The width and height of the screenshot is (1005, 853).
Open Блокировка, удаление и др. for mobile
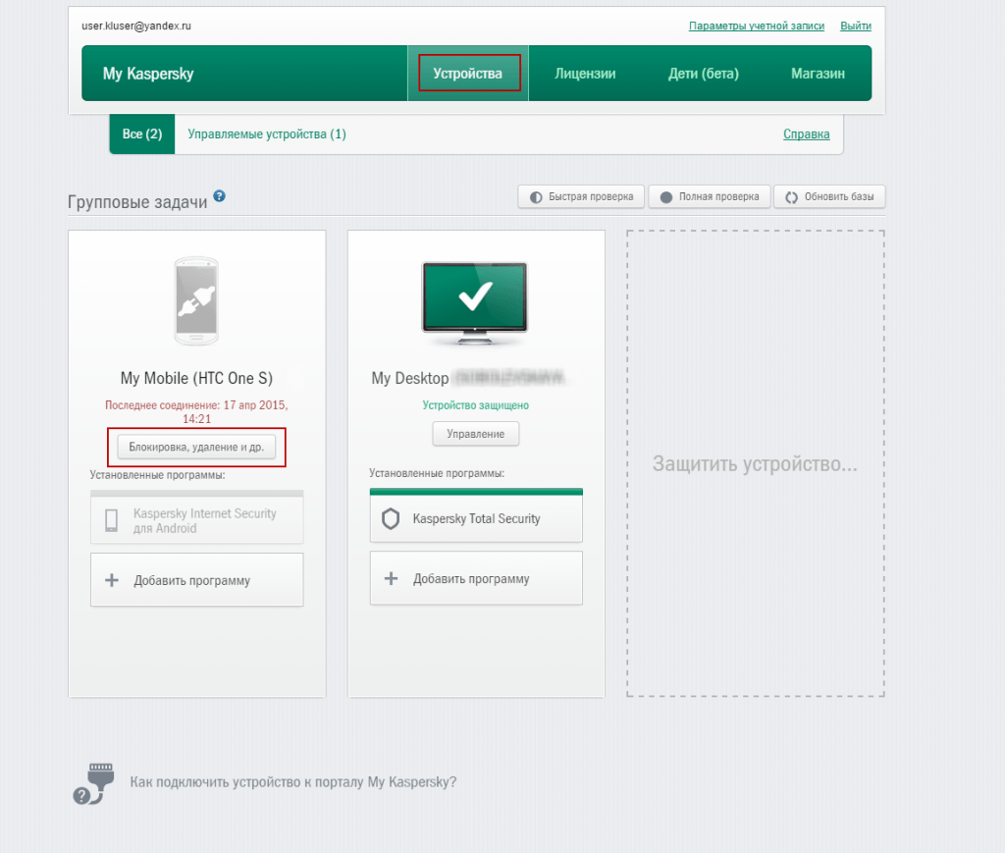(196, 448)
